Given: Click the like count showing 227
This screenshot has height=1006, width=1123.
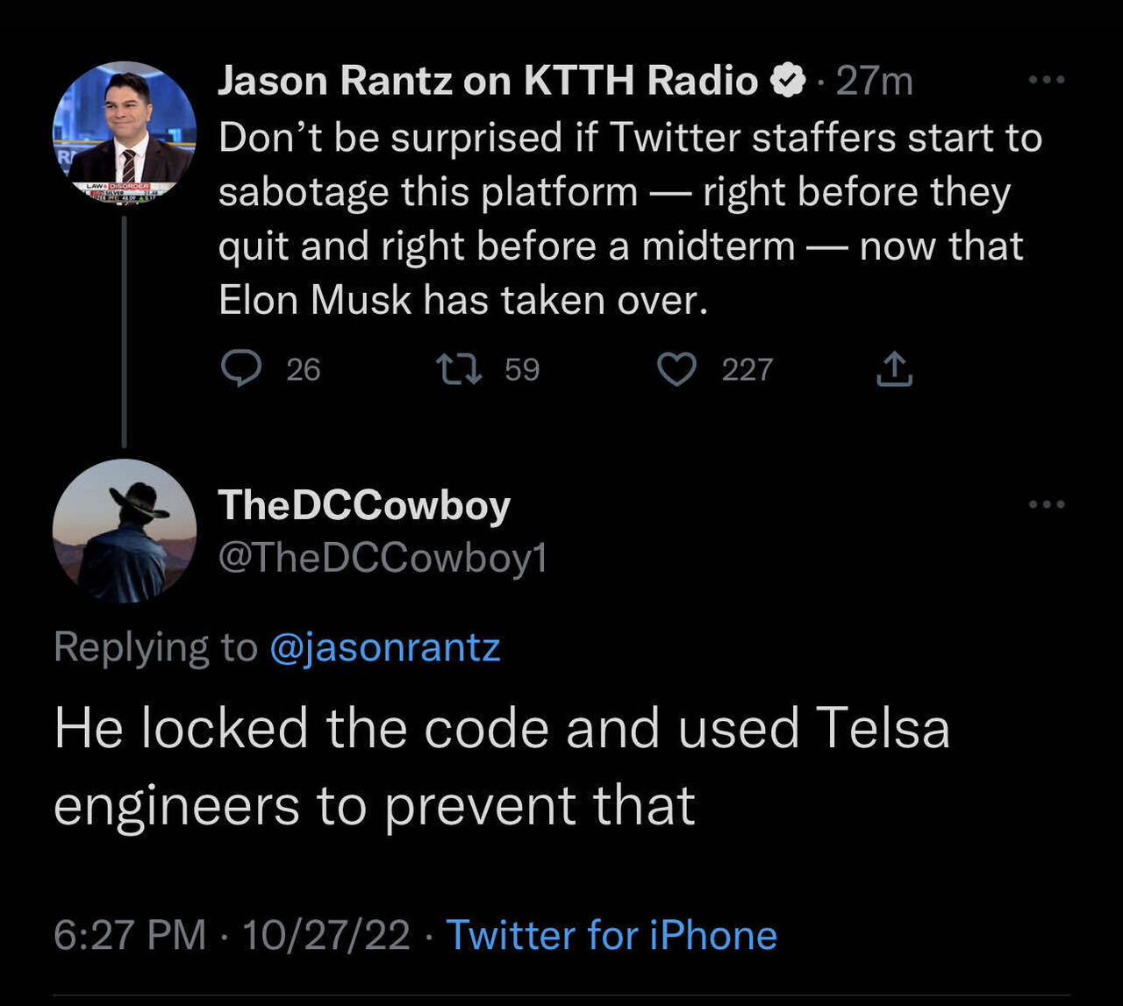Looking at the screenshot, I should point(745,369).
